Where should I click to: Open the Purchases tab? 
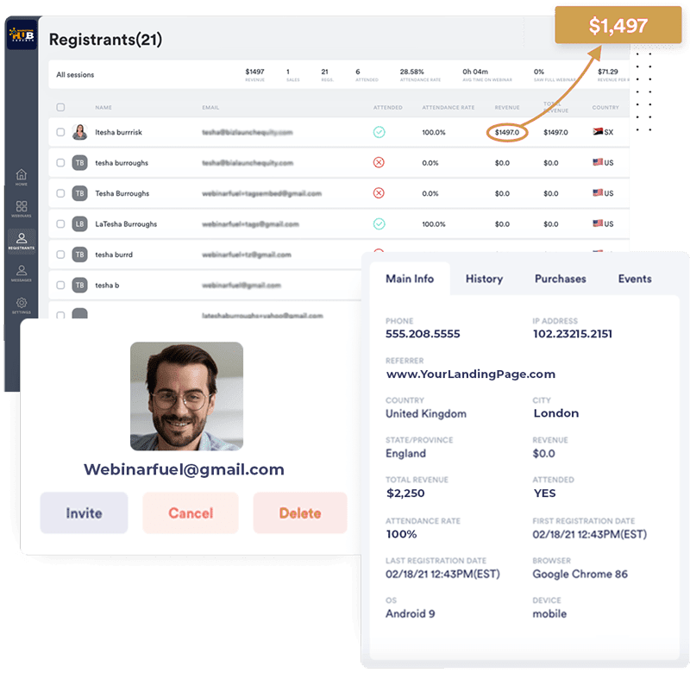[x=560, y=279]
